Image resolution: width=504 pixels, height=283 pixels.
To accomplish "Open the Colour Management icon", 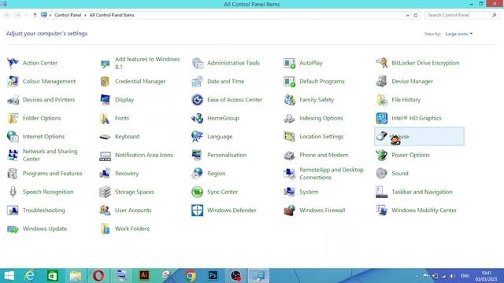I will coord(13,82).
